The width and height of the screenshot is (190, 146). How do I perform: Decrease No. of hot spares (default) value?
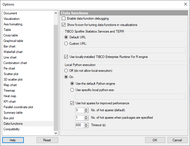[86, 111]
